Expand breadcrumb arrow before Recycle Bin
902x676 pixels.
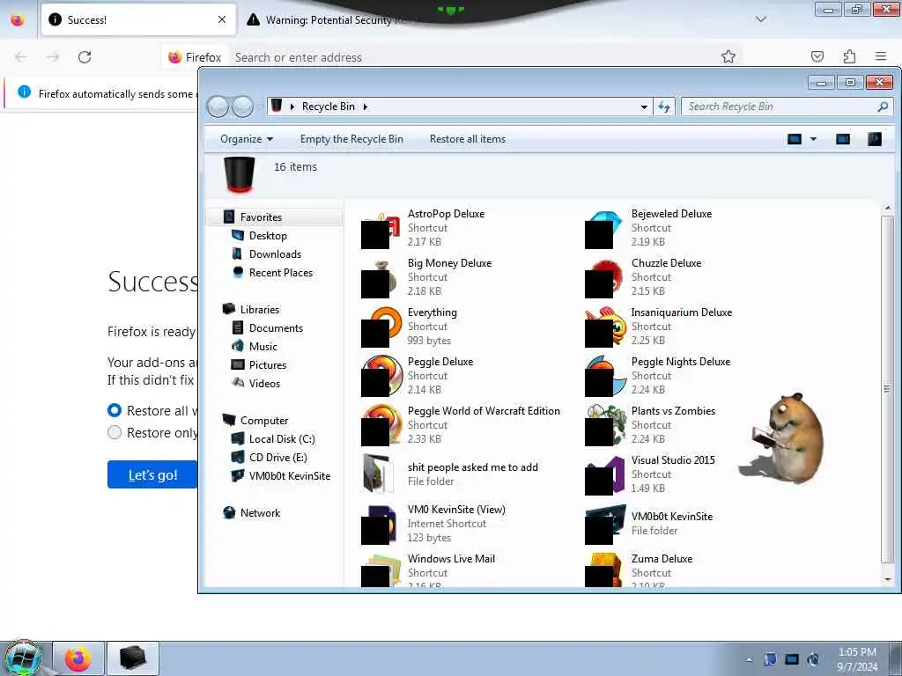tap(292, 107)
